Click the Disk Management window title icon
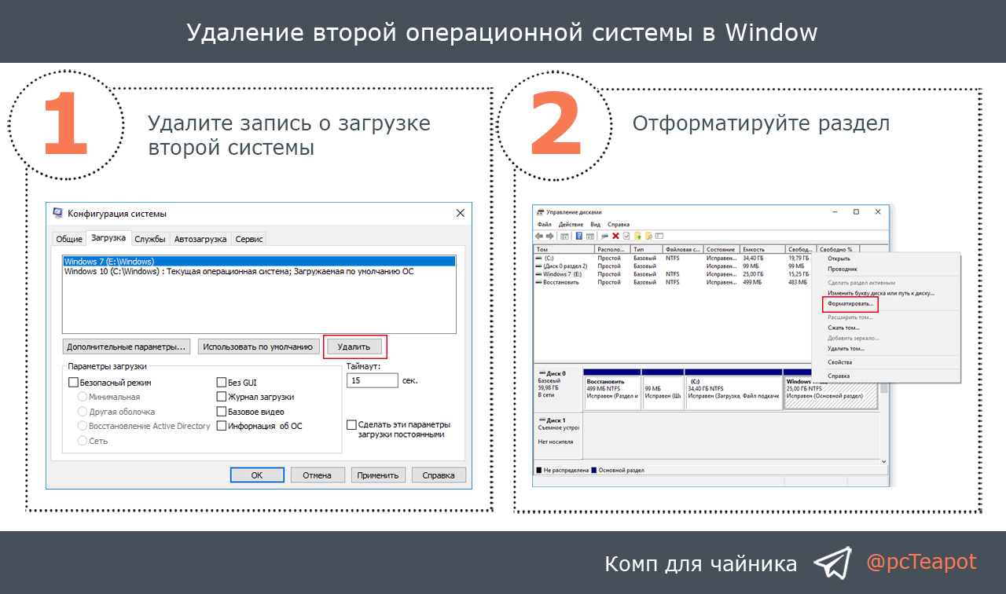 540,212
